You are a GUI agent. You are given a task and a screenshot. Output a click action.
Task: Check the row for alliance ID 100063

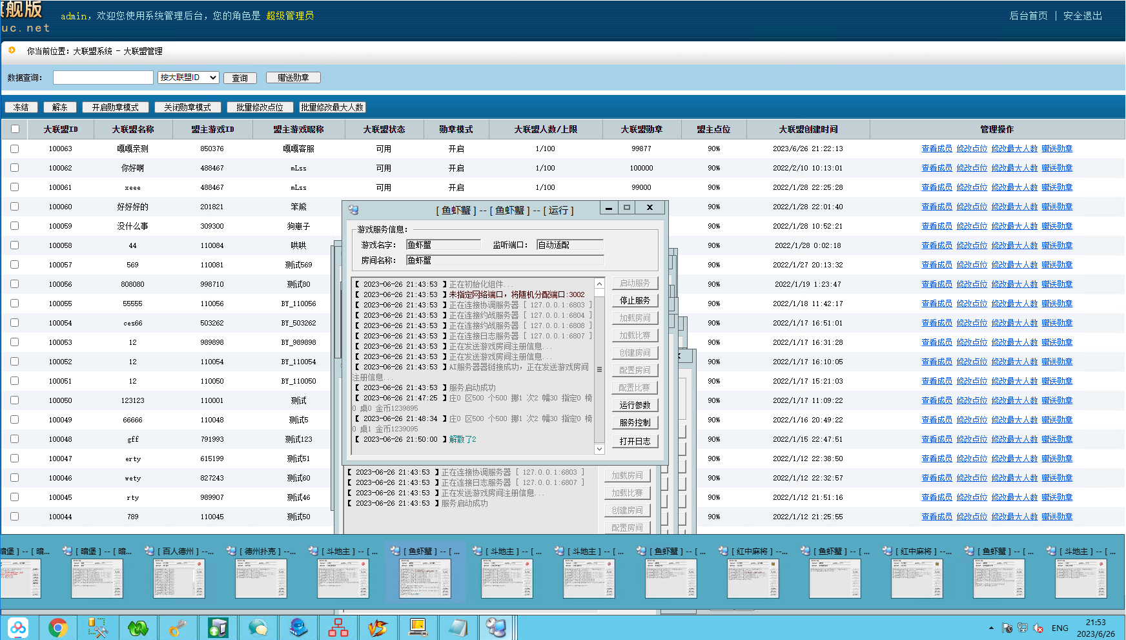15,149
